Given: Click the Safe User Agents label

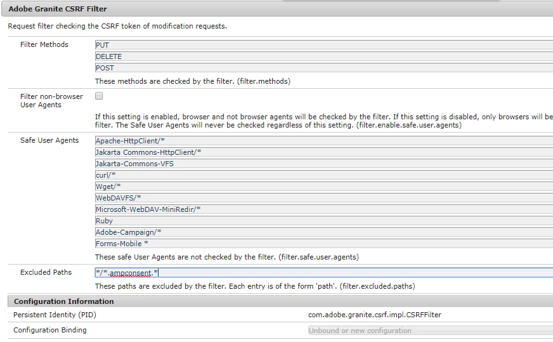Looking at the screenshot, I should coord(49,140).
